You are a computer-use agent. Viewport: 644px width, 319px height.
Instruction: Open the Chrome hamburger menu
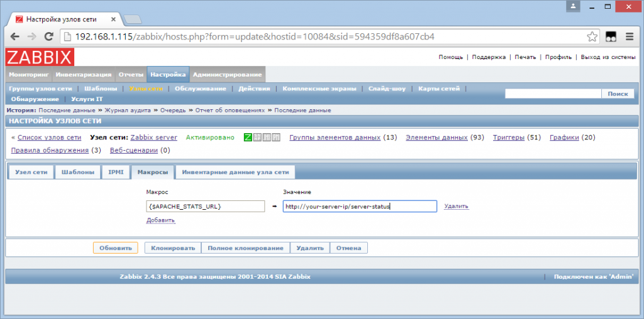coord(629,36)
